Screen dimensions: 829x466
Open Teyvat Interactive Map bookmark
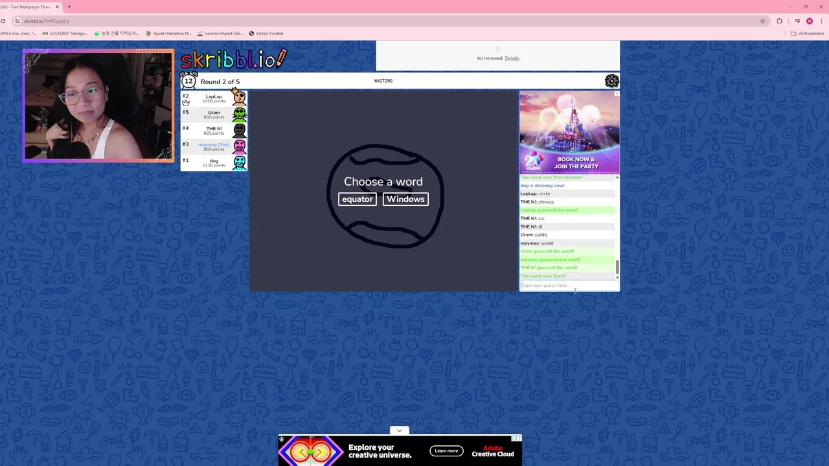pos(168,34)
